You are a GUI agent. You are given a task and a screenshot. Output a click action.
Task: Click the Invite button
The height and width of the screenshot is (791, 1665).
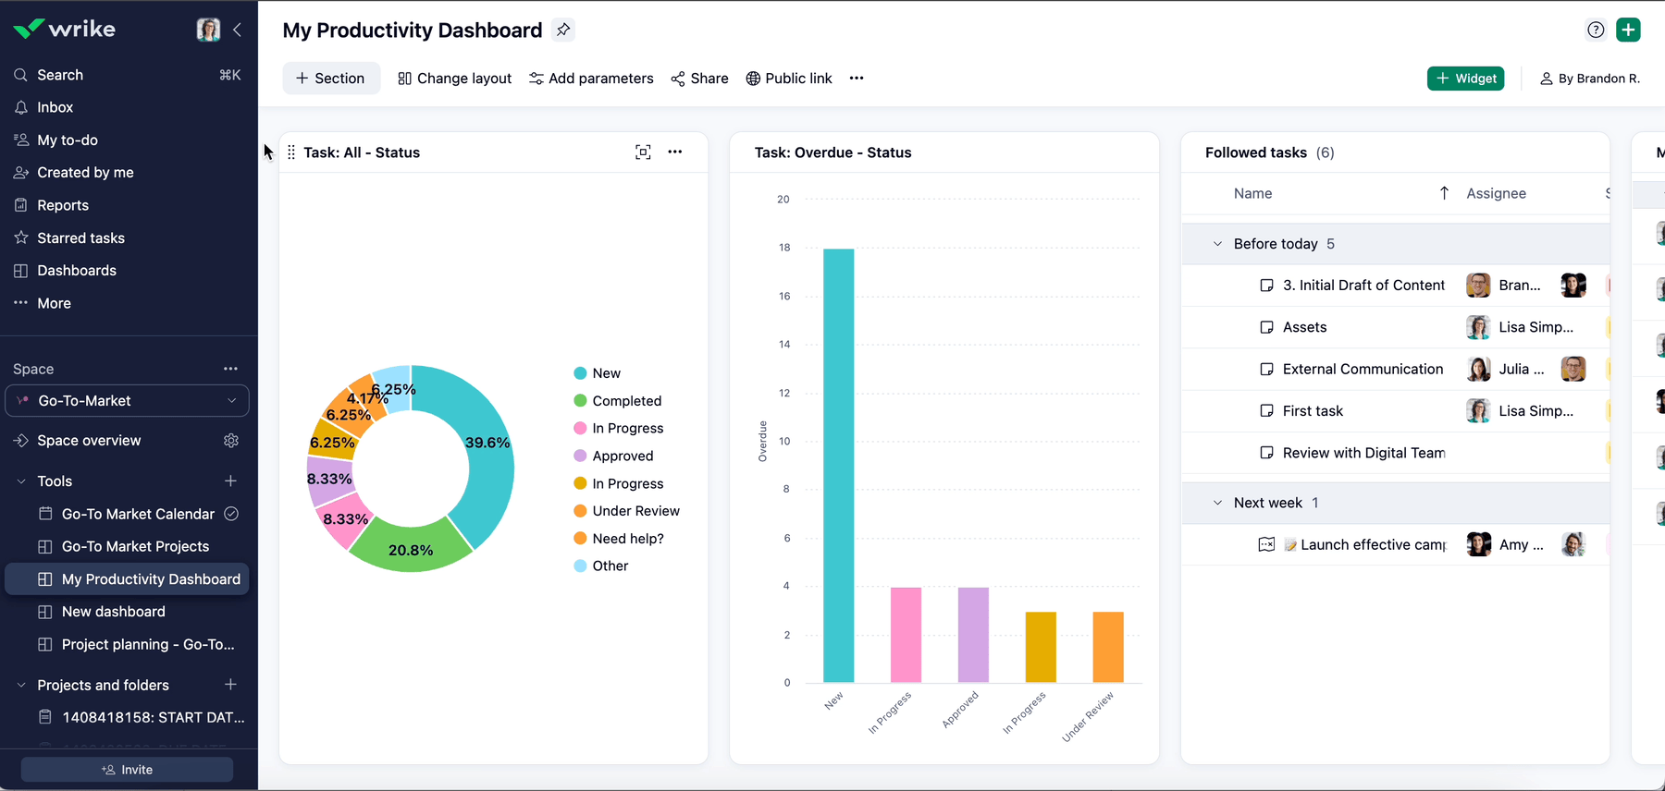tap(128, 770)
